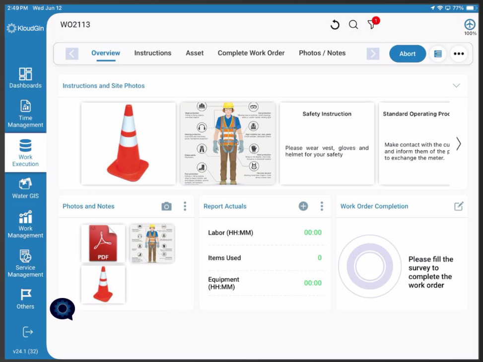483x362 pixels.
Task: Collapse the Instructions and Site Photos section
Action: point(456,85)
